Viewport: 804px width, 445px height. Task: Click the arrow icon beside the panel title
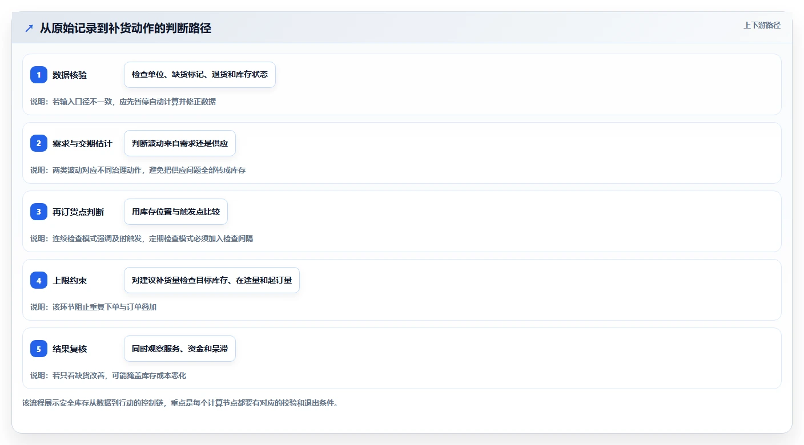[x=29, y=28]
